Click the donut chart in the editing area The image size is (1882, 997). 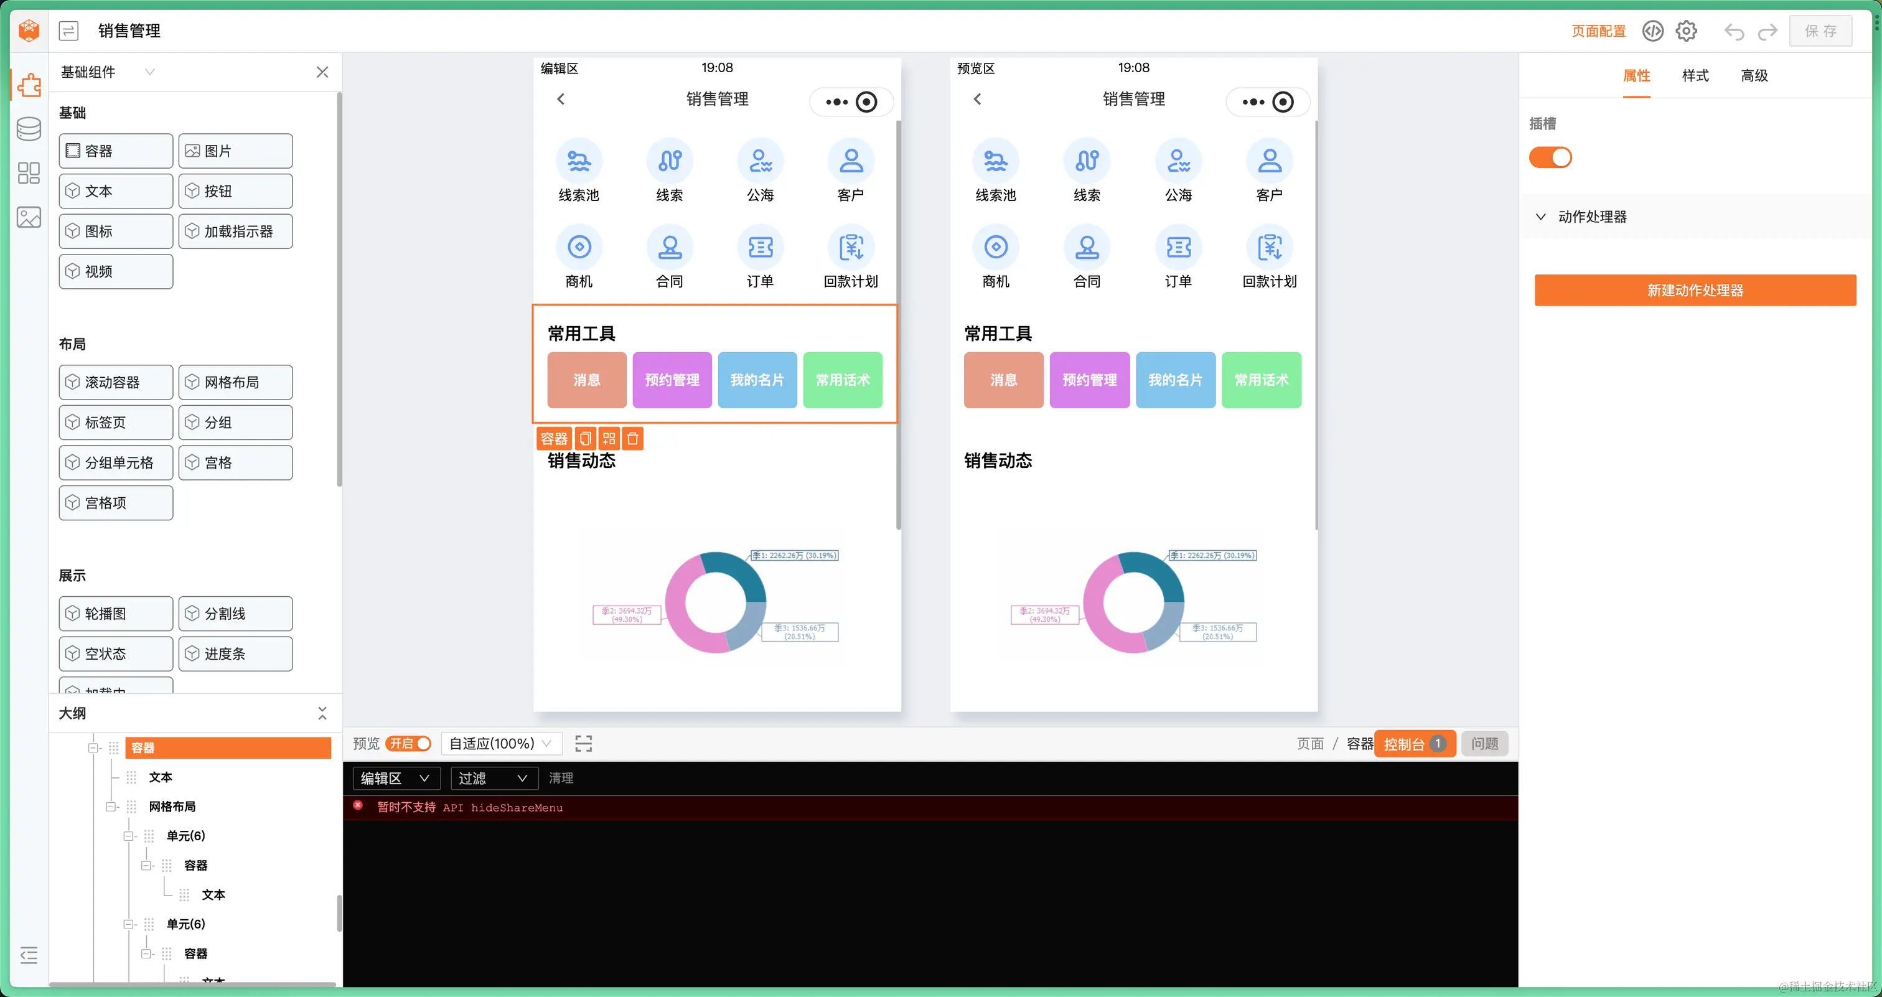click(716, 601)
